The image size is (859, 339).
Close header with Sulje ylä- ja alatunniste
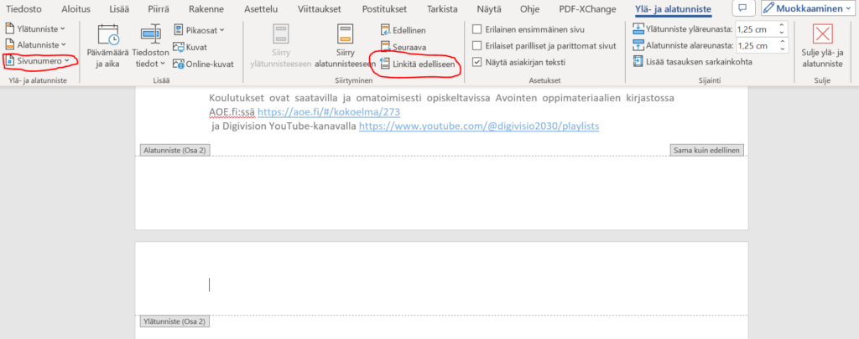coord(822,47)
